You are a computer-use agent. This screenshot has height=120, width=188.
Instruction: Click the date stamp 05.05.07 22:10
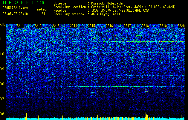(15, 14)
